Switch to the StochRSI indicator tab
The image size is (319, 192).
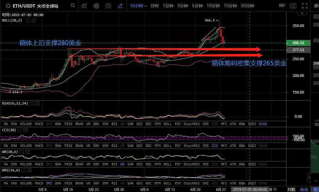[x=191, y=124]
